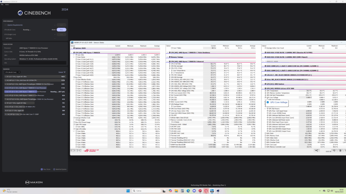Collapse GPU Rail Powers tree node
The height and width of the screenshot is (194, 346).
(x=265, y=109)
